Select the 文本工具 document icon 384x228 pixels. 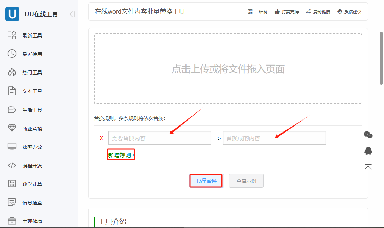12,91
